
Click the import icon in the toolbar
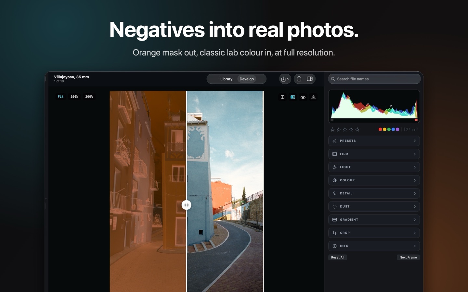click(x=283, y=79)
